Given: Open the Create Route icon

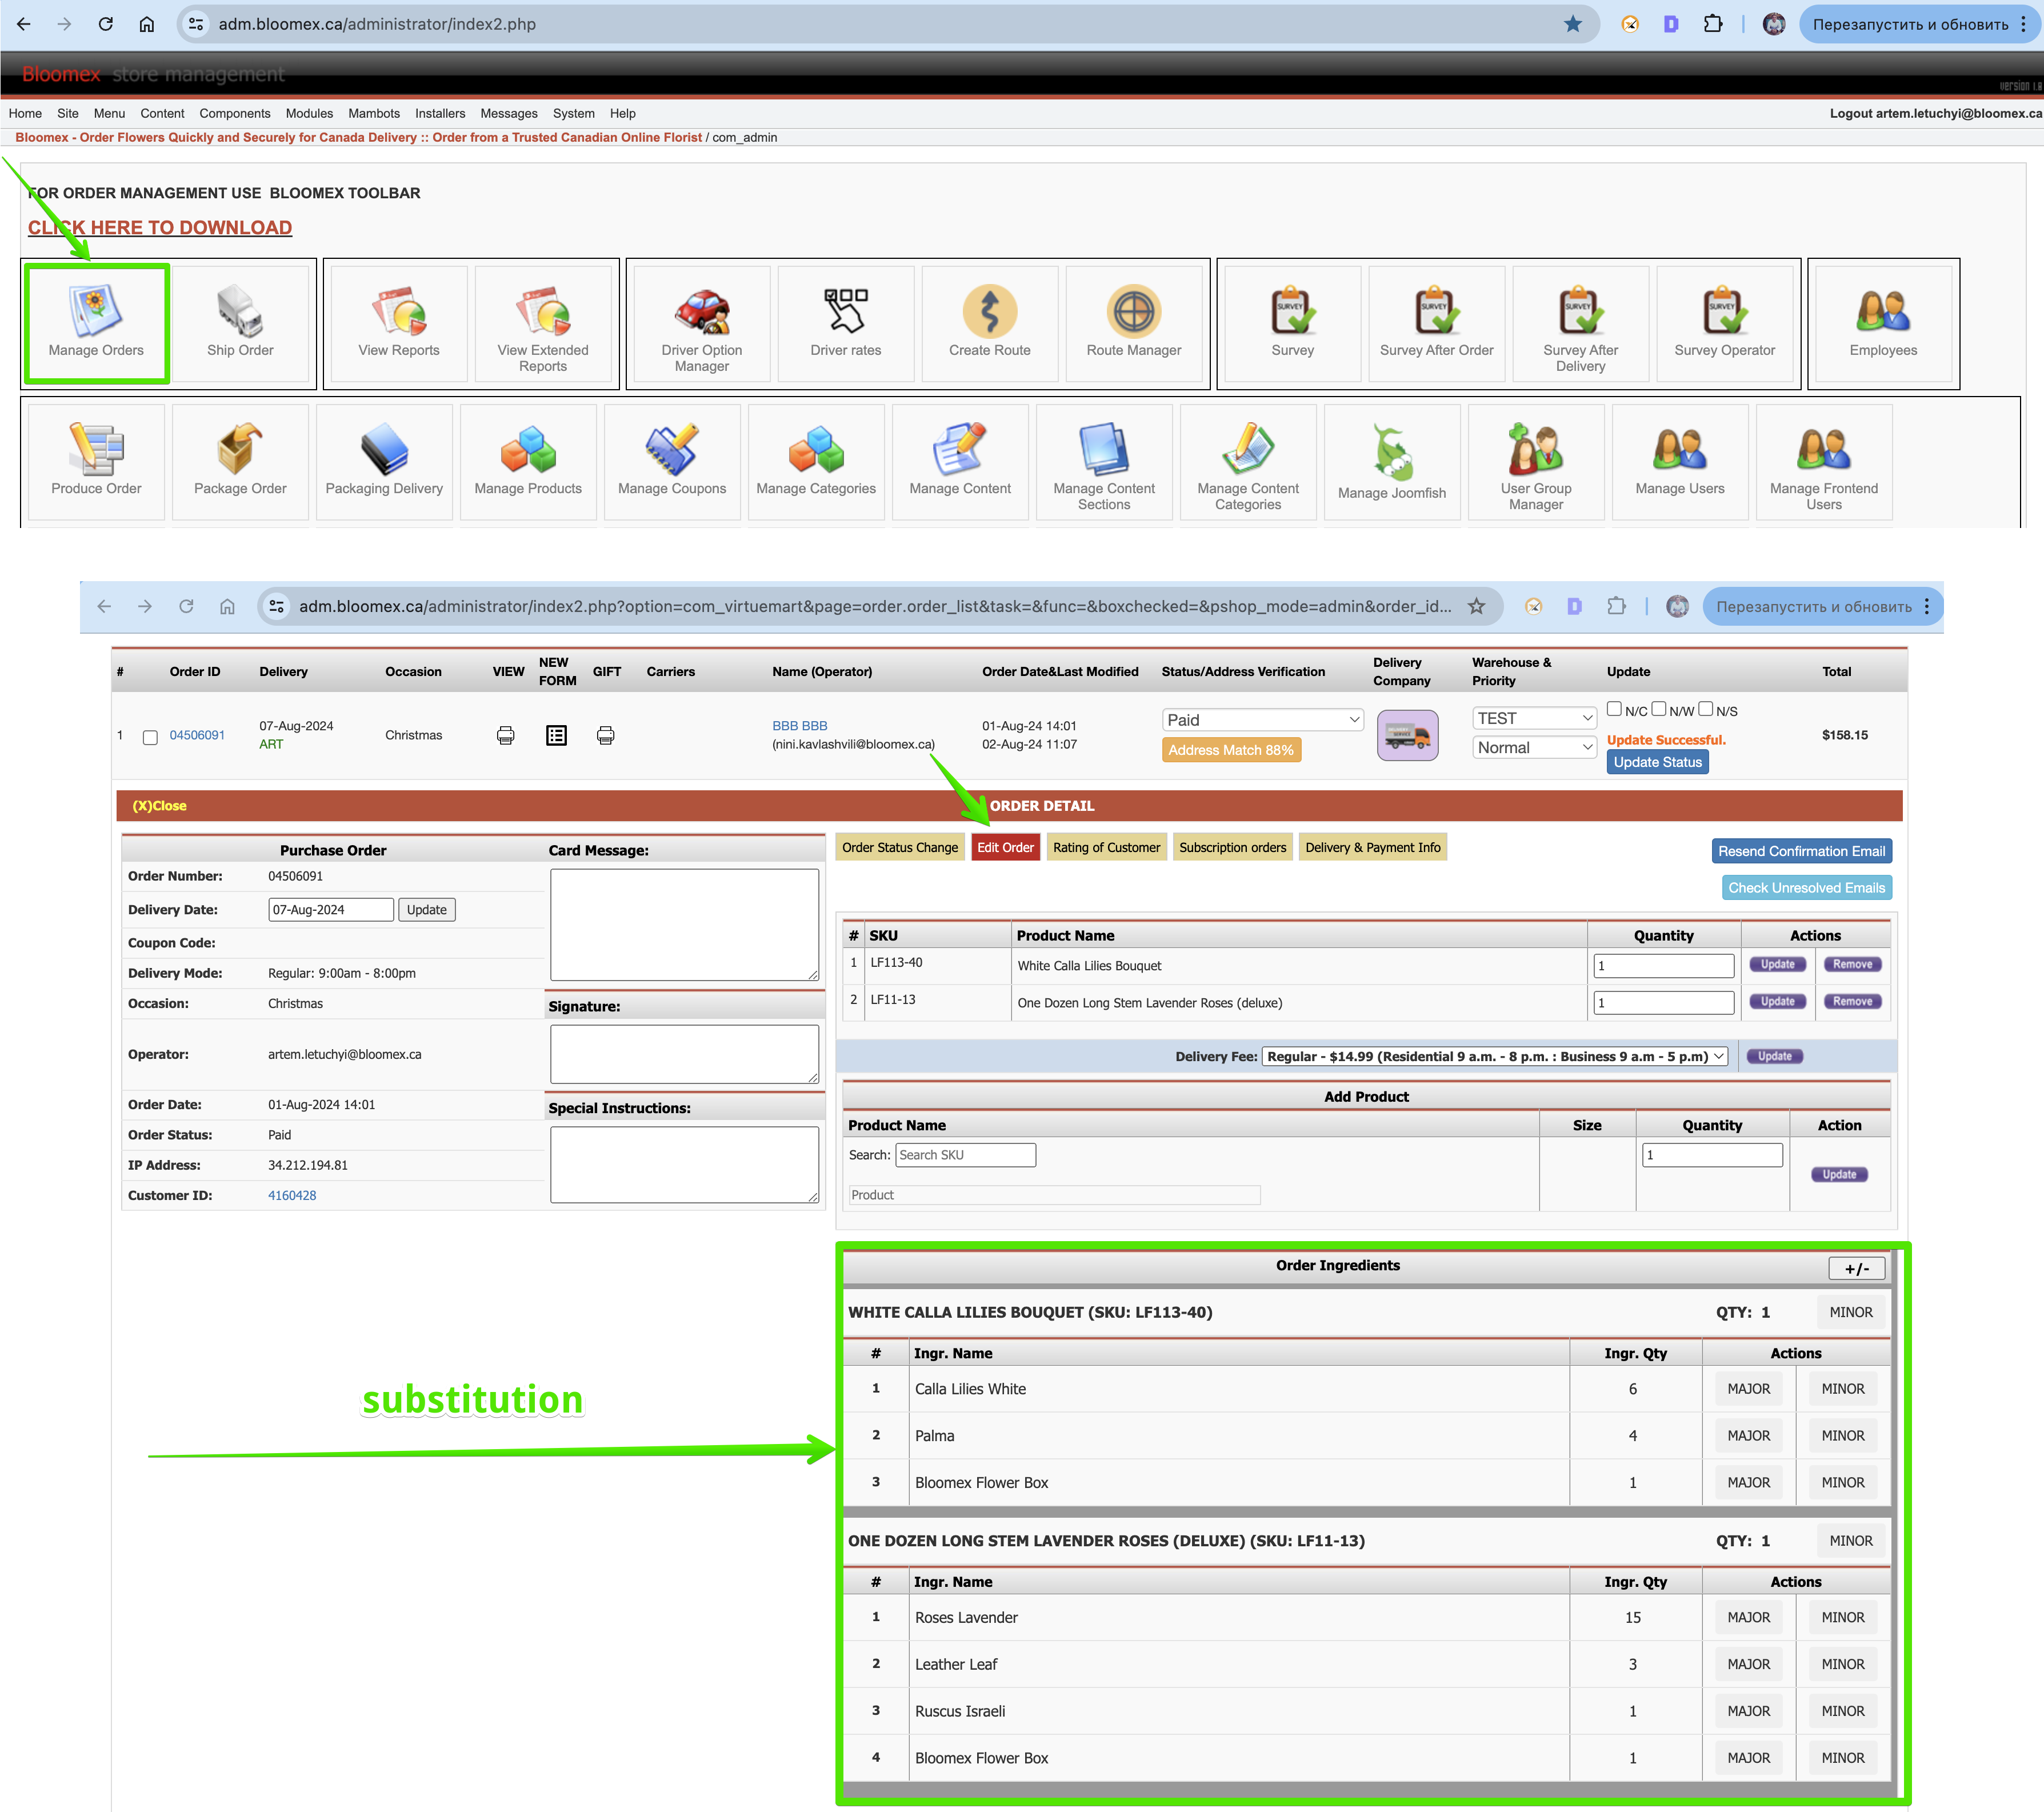Looking at the screenshot, I should tap(990, 323).
